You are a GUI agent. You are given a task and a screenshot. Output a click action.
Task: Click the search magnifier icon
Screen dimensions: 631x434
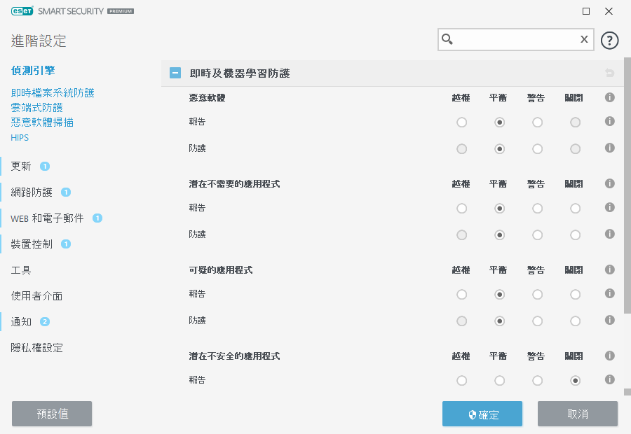tap(447, 40)
